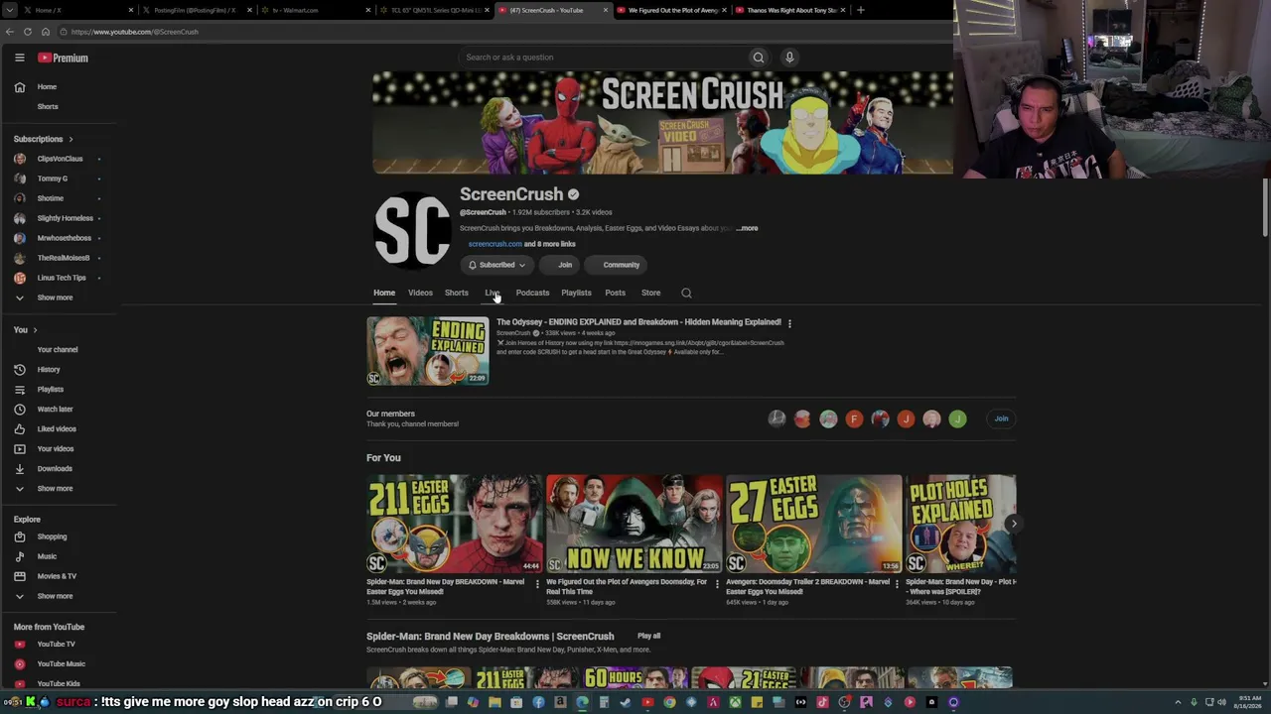Image resolution: width=1271 pixels, height=714 pixels.
Task: Open options for The Odyssey video
Action: click(x=789, y=323)
